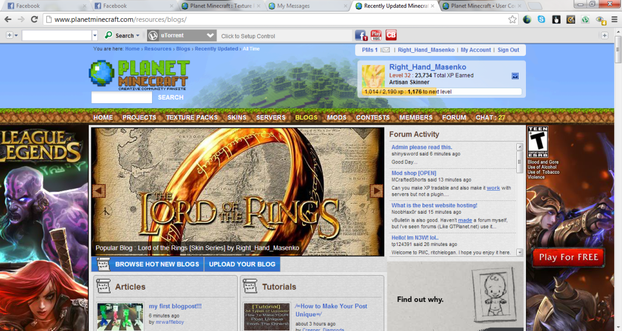Show next popular blog slide
622x331 pixels.
click(x=376, y=191)
